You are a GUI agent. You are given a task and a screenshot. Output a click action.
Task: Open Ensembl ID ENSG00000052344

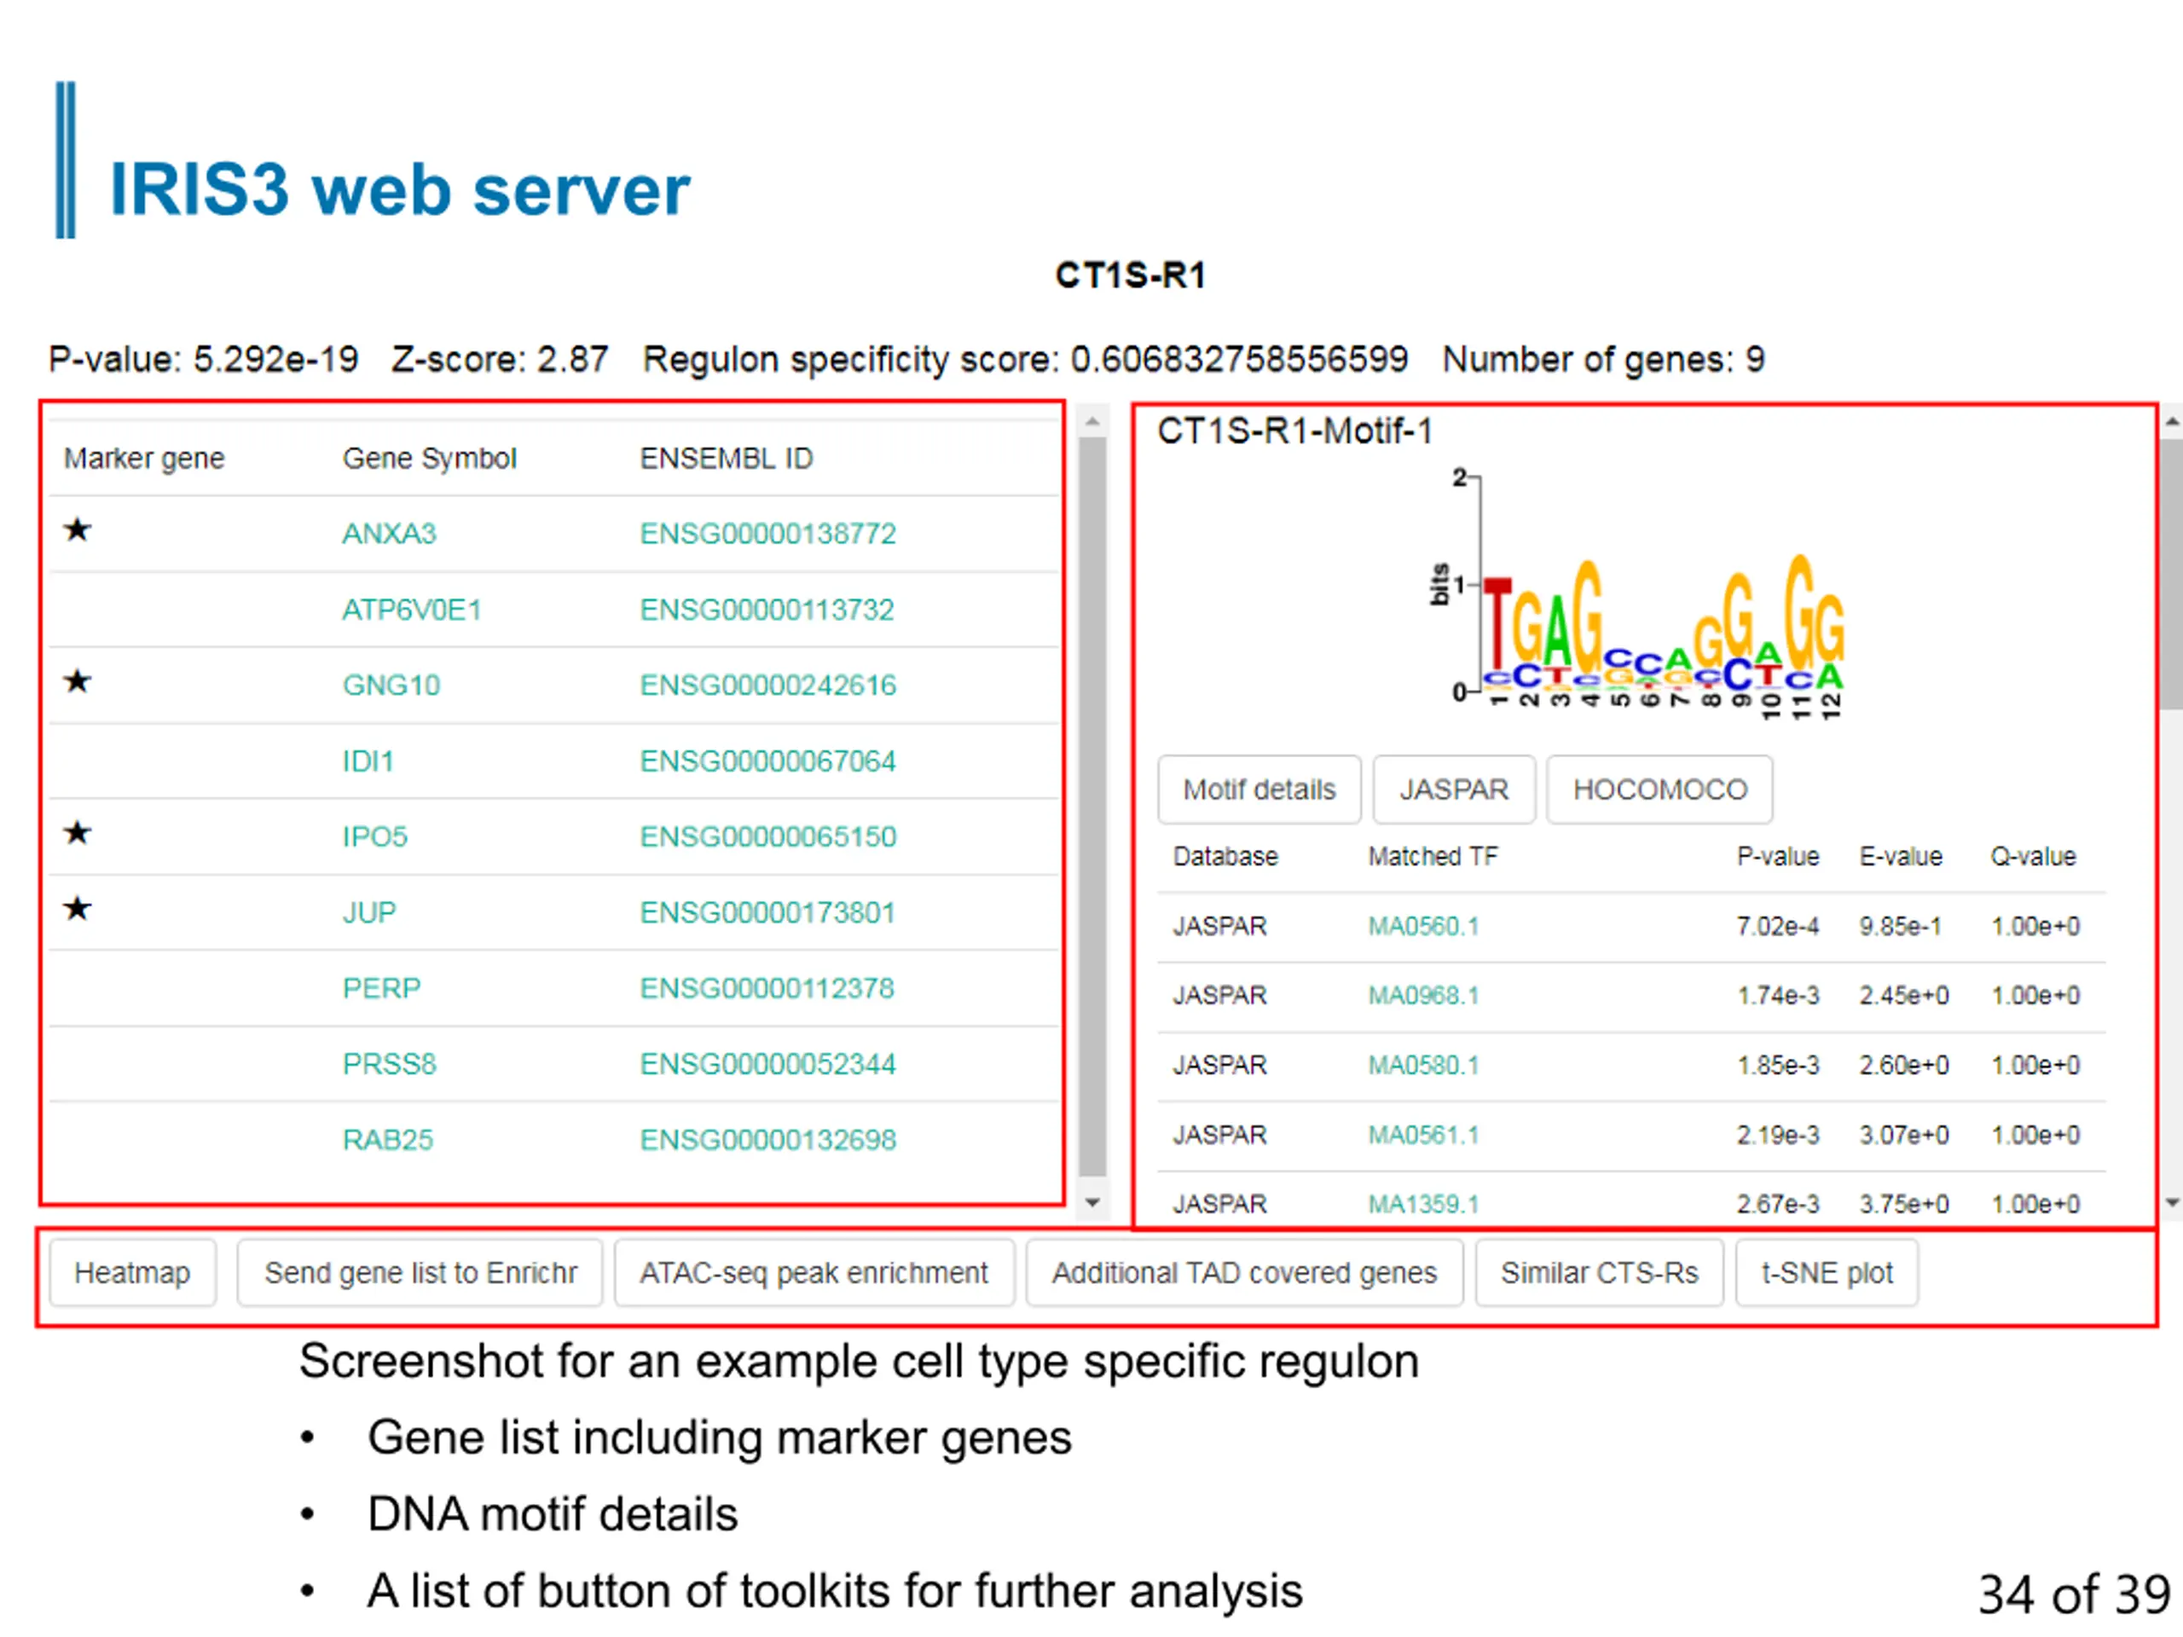767,1064
